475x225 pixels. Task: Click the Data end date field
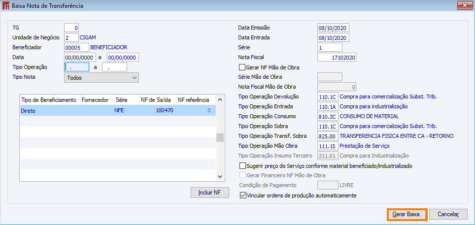coord(123,57)
